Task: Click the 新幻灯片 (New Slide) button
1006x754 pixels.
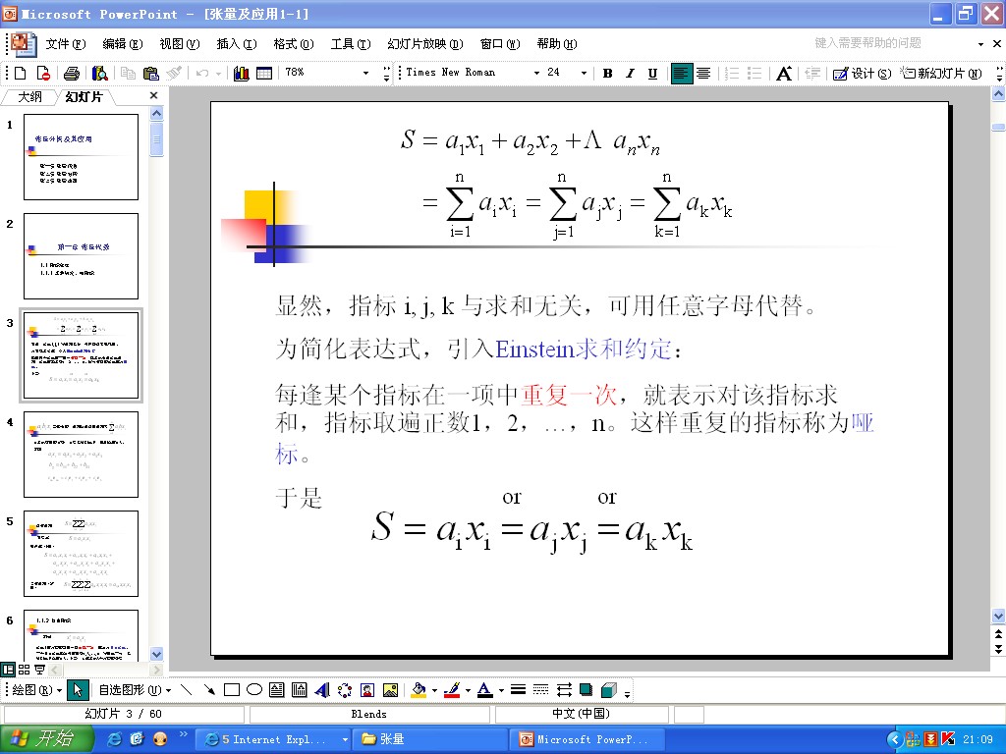Action: pos(941,73)
